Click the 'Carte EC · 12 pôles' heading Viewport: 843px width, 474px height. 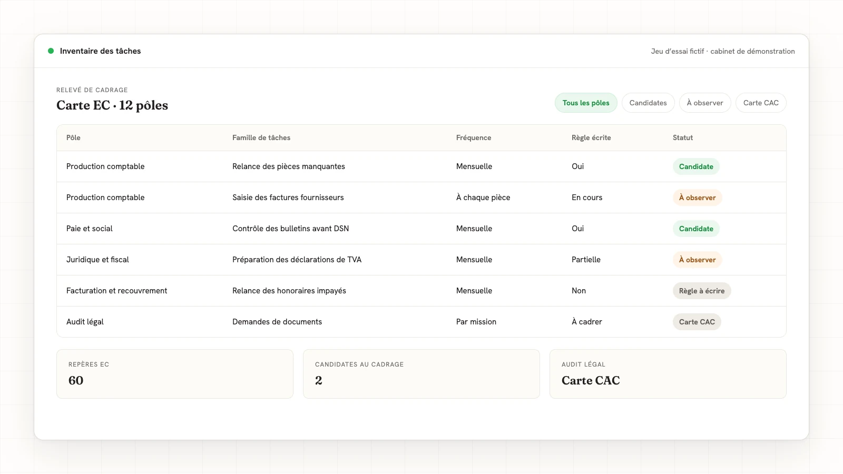tap(112, 105)
